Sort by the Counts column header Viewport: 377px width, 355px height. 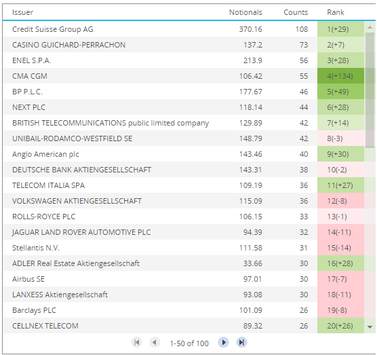[296, 12]
